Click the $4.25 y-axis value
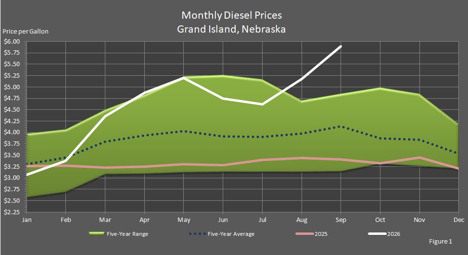 [x=12, y=121]
